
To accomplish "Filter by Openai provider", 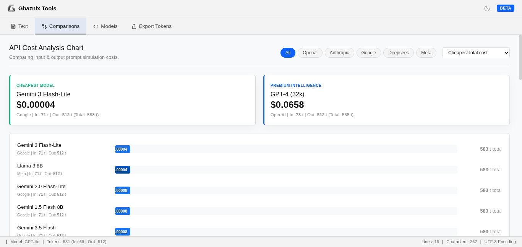I will click(310, 53).
